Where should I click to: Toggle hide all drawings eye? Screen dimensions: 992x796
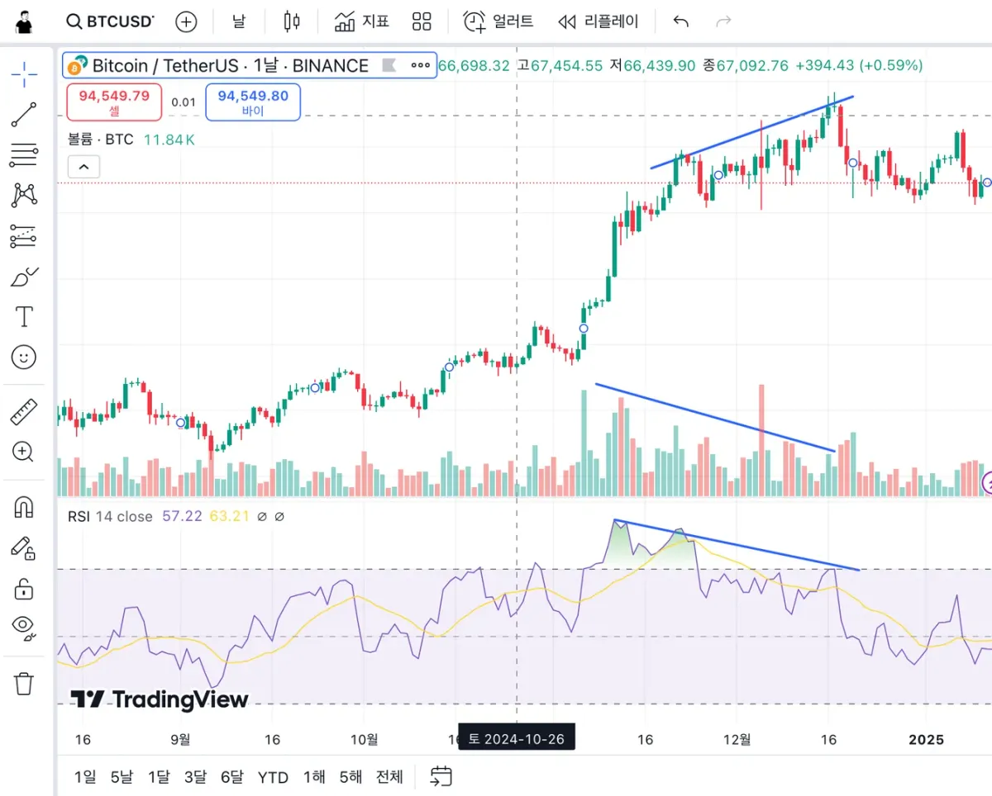coord(24,628)
